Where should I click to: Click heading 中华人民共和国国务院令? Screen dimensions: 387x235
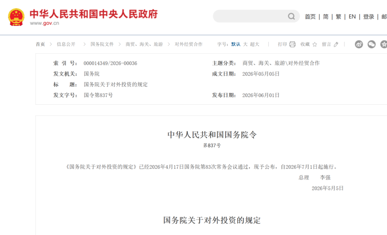coord(212,135)
